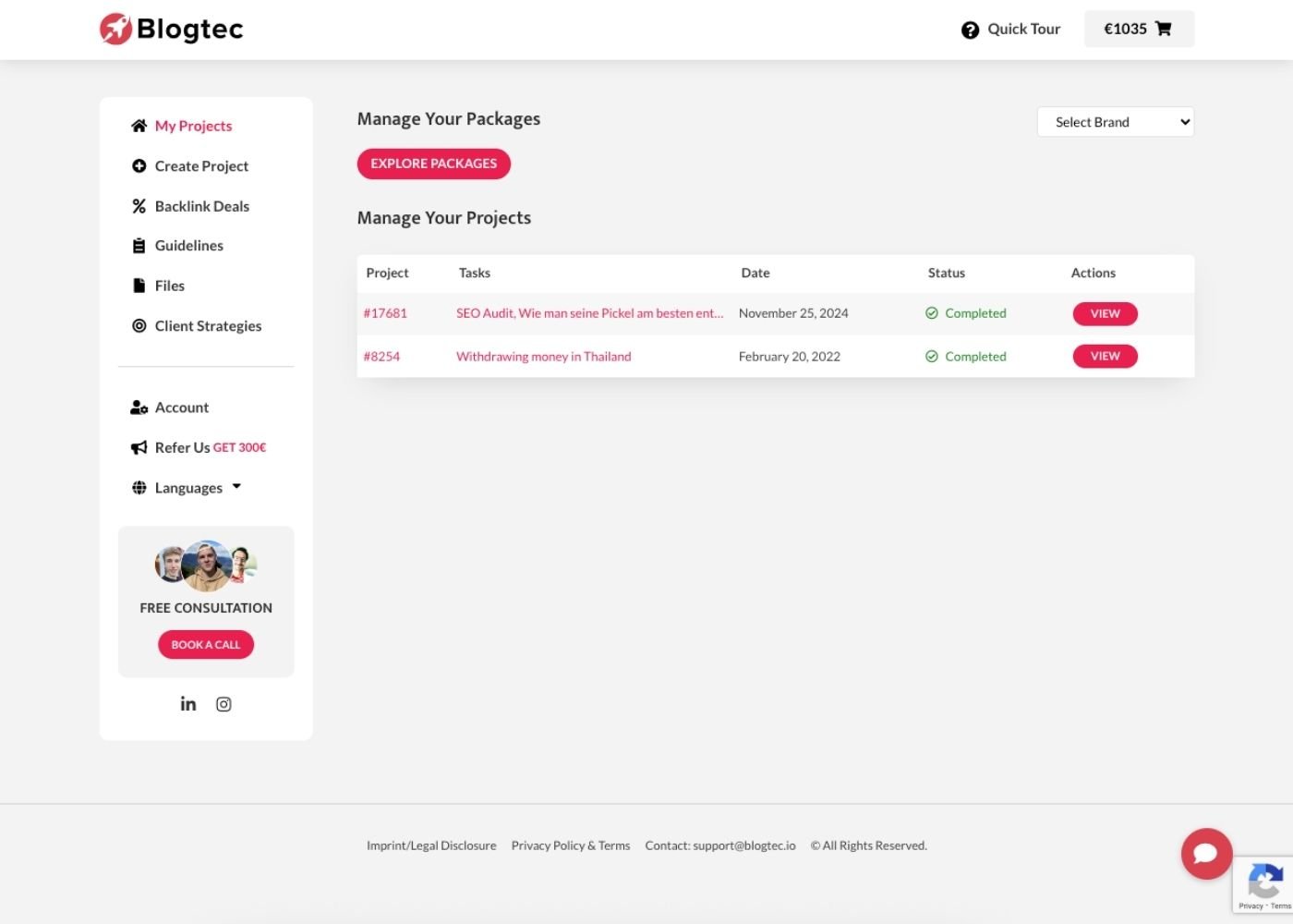Click the Actions column header

click(1094, 273)
